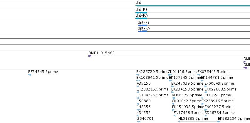Select the EP01055.3prime EST label

(x=216, y=95)
